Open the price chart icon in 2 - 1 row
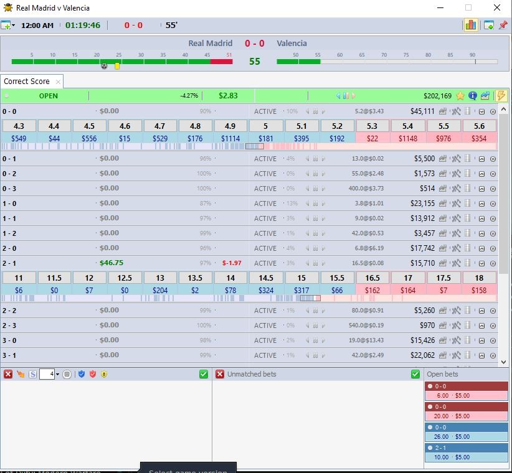The width and height of the screenshot is (512, 473). (442, 263)
